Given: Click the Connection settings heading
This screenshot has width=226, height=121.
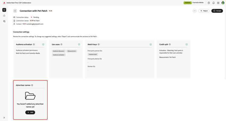Looking at the screenshot, I should coord(21,32).
